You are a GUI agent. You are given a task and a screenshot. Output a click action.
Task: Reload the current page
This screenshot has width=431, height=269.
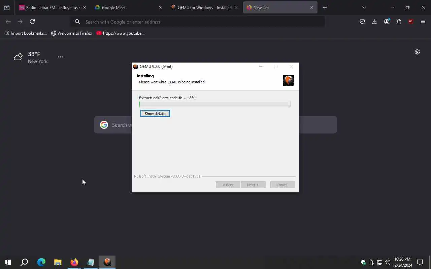coord(32,22)
